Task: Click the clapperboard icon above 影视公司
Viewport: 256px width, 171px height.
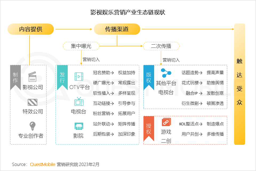Action: [32, 76]
